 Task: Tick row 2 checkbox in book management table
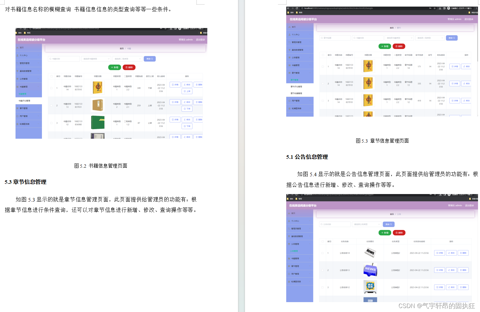pyautogui.click(x=51, y=105)
